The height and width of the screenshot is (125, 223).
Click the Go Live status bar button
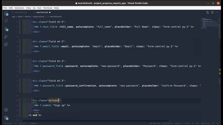[206, 123]
